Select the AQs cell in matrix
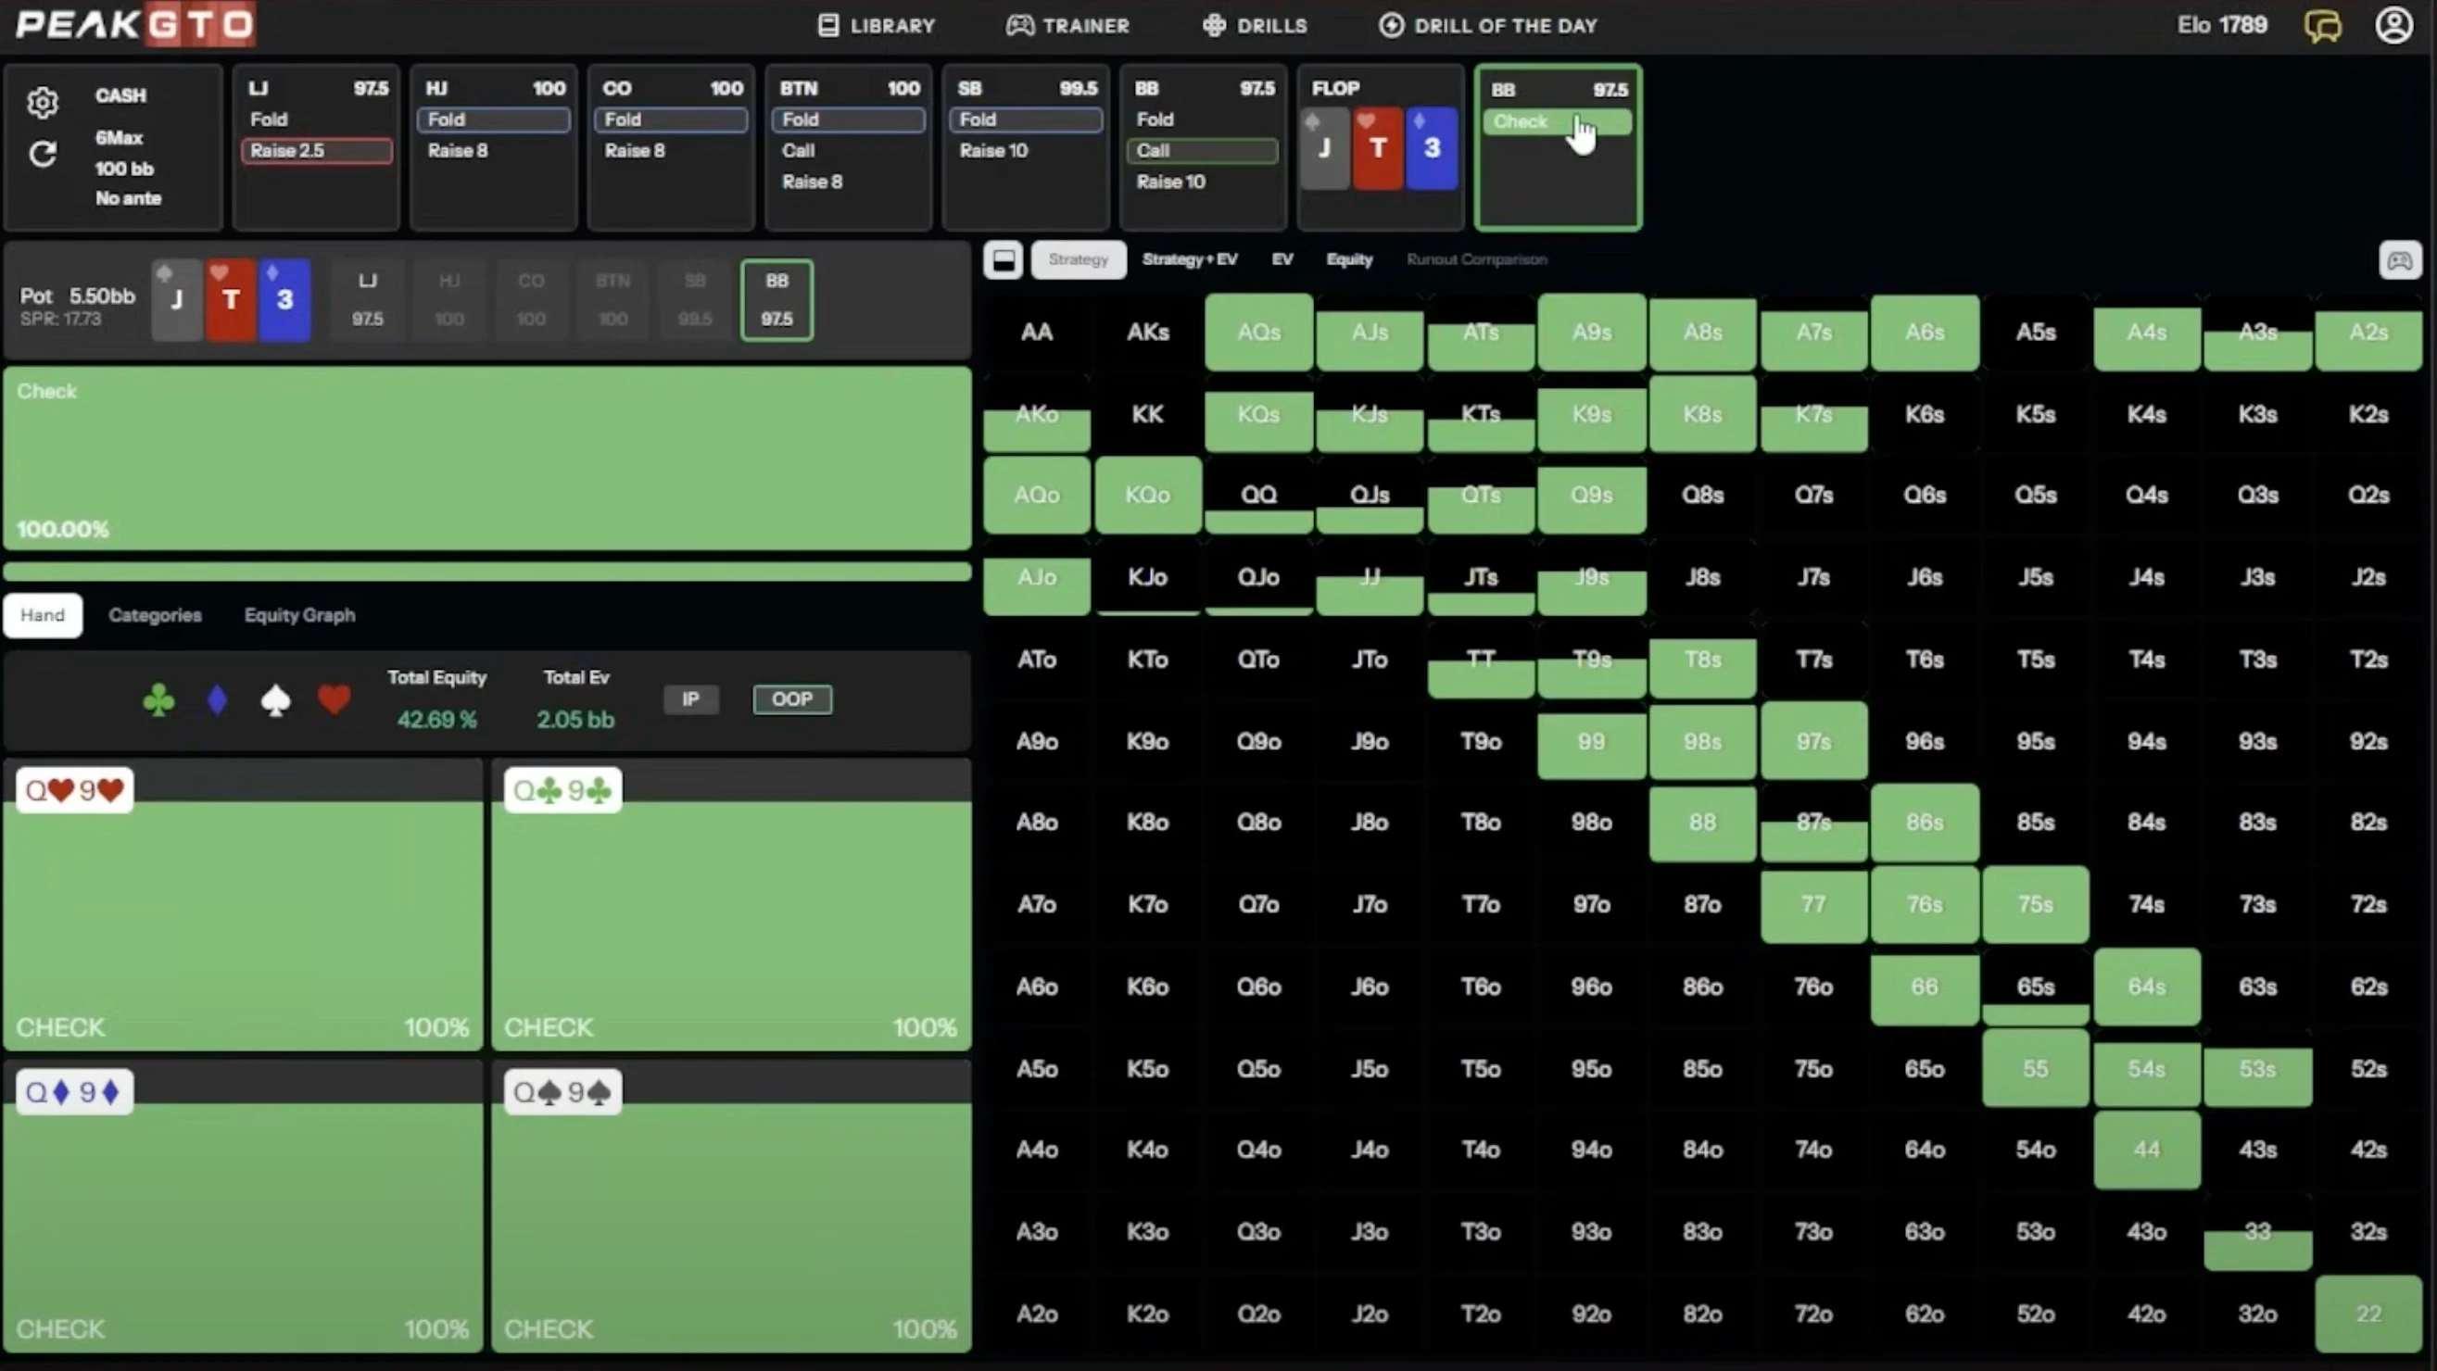 [1258, 333]
